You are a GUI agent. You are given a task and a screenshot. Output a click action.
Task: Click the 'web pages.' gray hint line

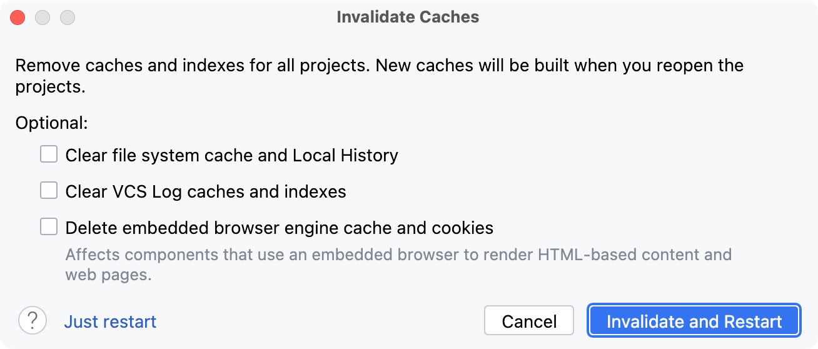(x=108, y=275)
